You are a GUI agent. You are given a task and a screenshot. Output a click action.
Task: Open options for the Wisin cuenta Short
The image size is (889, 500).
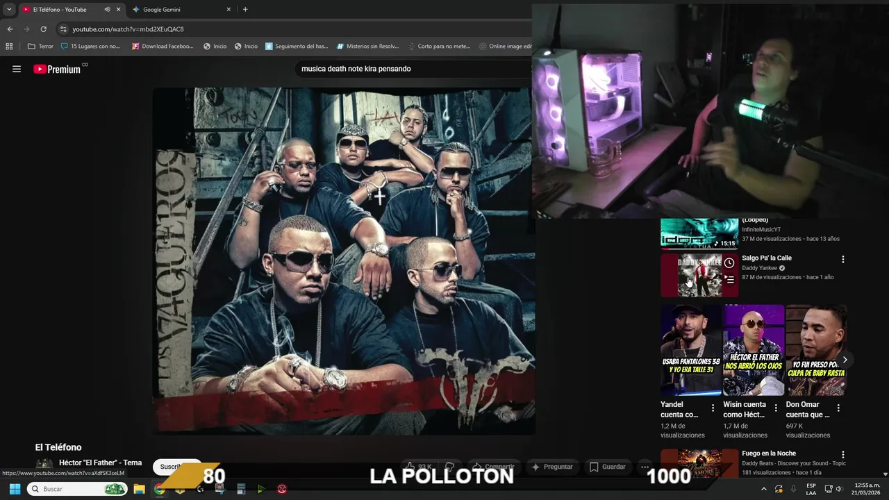(x=776, y=408)
